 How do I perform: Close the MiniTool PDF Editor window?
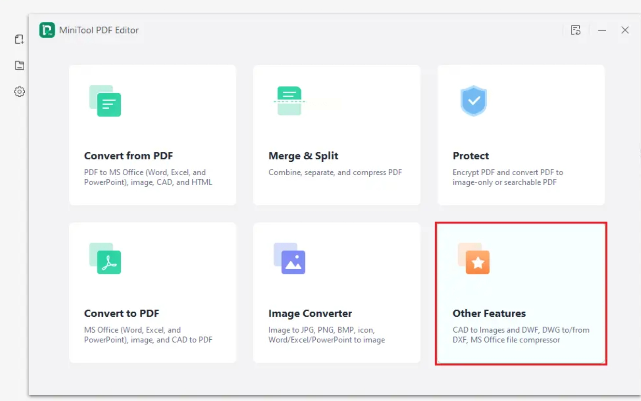[x=625, y=30]
